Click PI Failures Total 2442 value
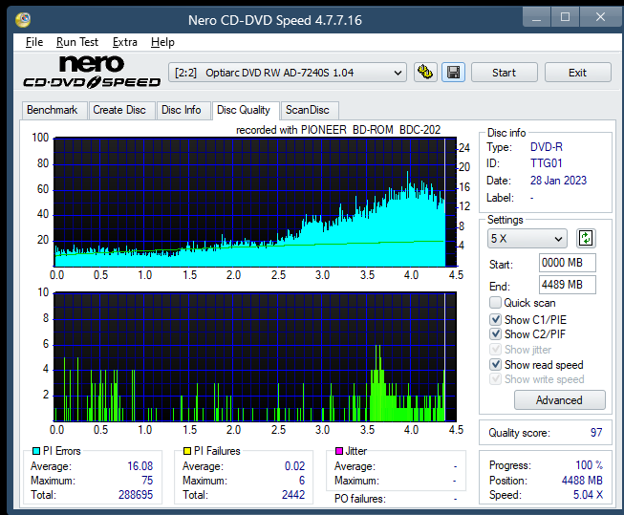Viewport: 624px width, 515px height. point(293,495)
